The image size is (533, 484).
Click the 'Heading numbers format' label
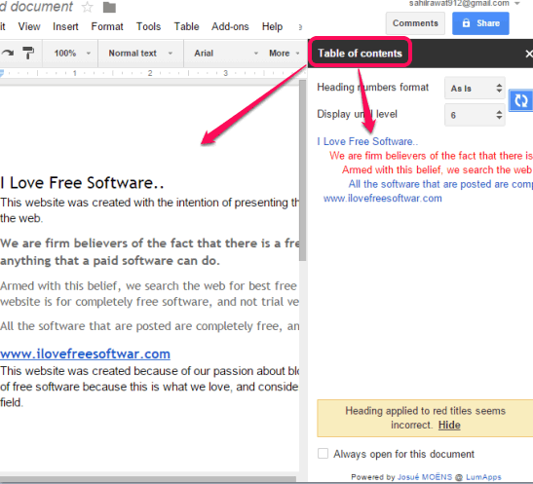(x=372, y=87)
